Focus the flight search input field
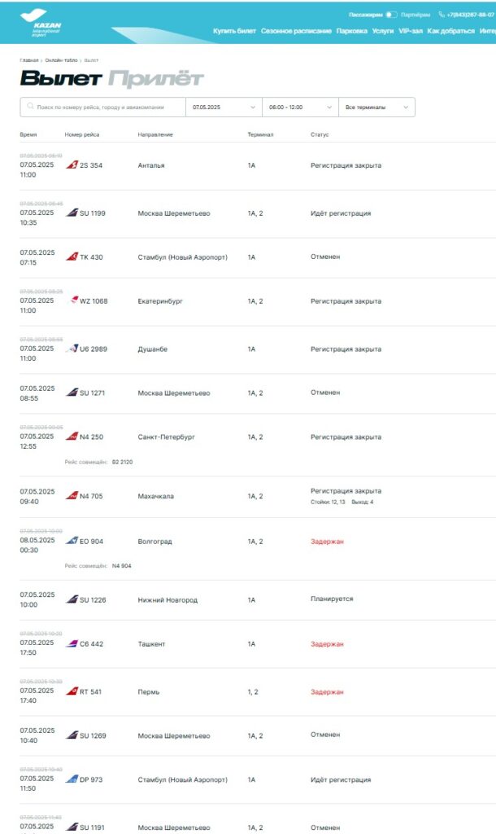Viewport: 496px width, 834px height. [106, 107]
